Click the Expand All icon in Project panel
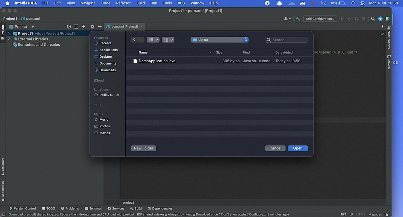Image resolution: width=403 pixels, height=217 pixels. (x=76, y=26)
